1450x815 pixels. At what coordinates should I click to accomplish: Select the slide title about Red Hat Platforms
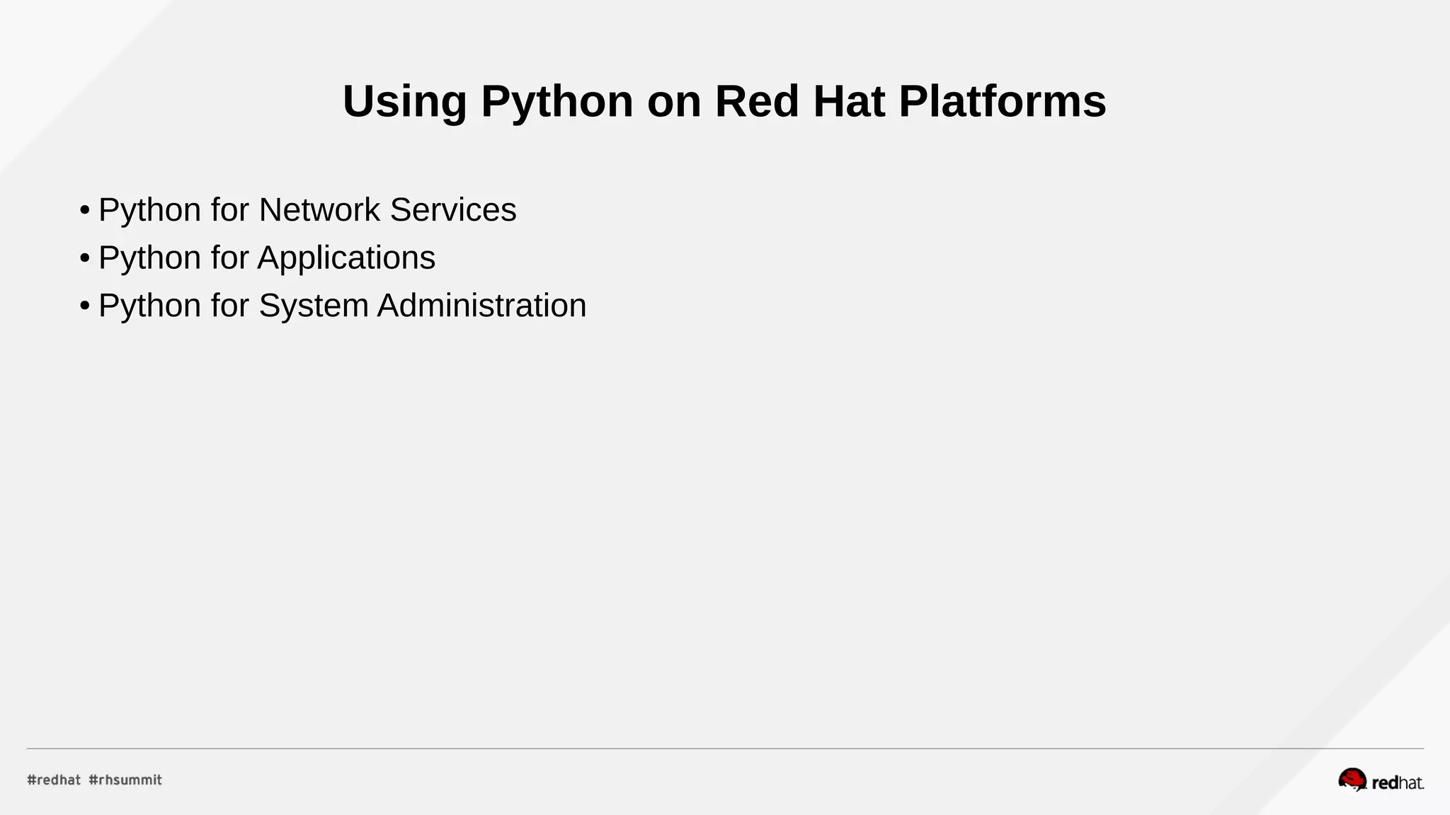coord(724,101)
